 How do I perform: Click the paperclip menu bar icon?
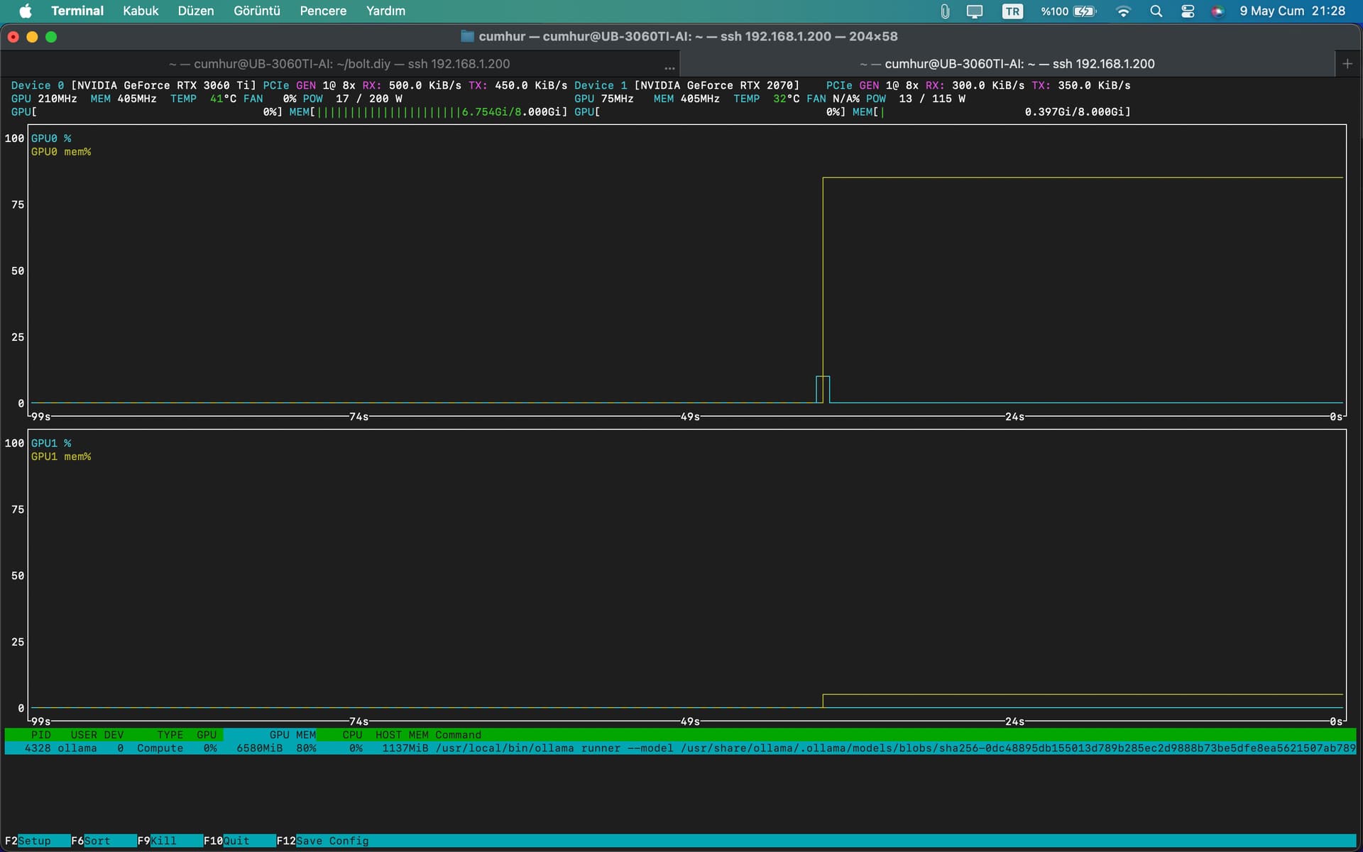(x=944, y=11)
